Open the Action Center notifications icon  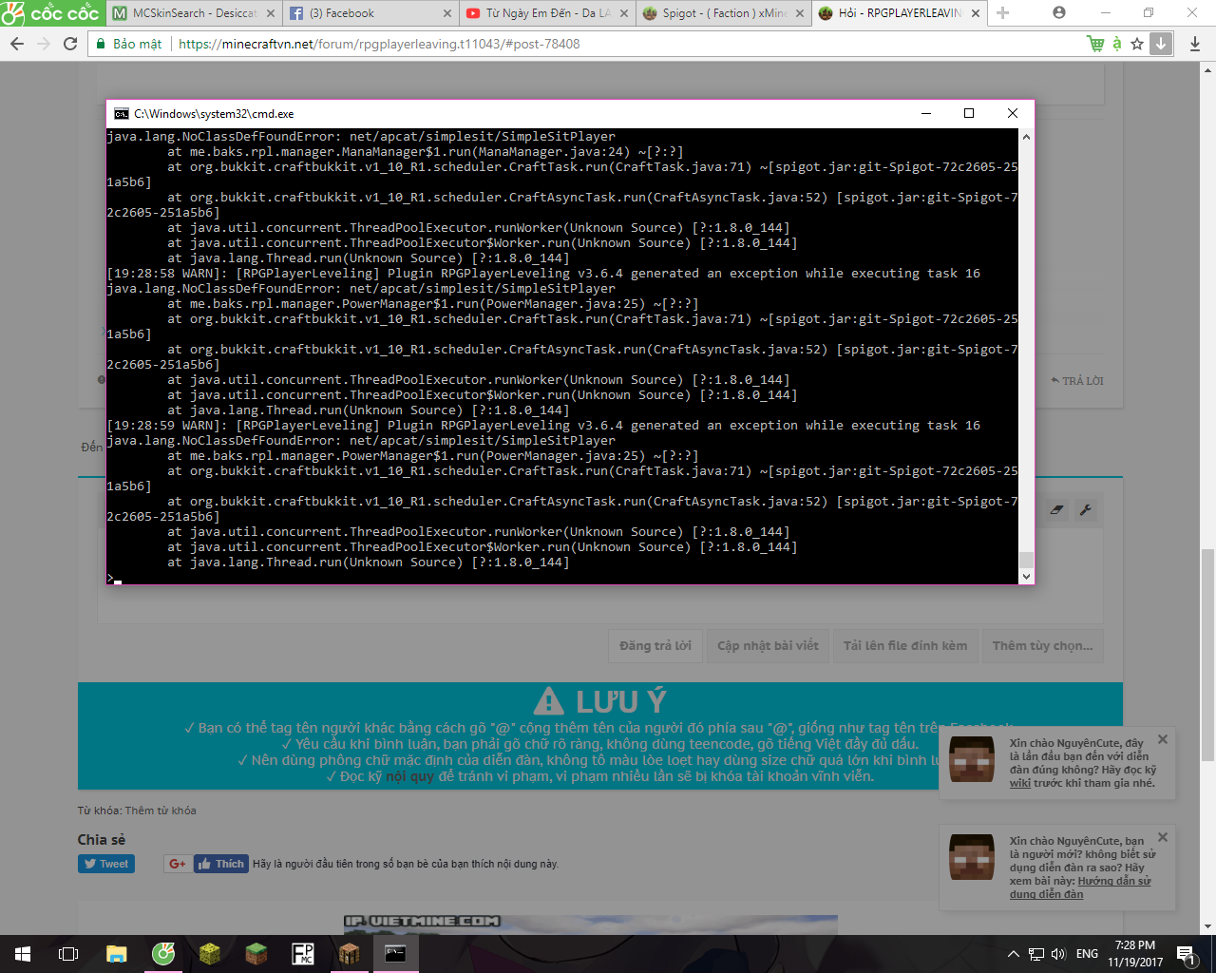[1186, 954]
